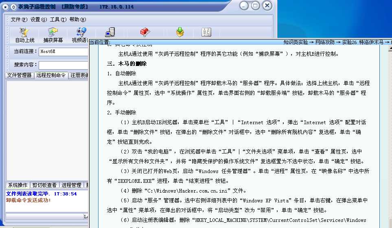Viewport: 392px width, 228px height.
Task: Click the 网络攻防 breadcrumb text
Action: pos(325,42)
